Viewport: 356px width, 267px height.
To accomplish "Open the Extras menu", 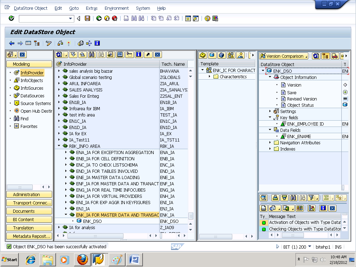I will pos(92,8).
